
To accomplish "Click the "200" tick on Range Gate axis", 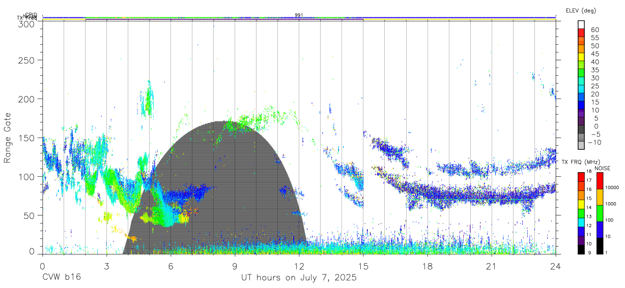I will (x=27, y=99).
